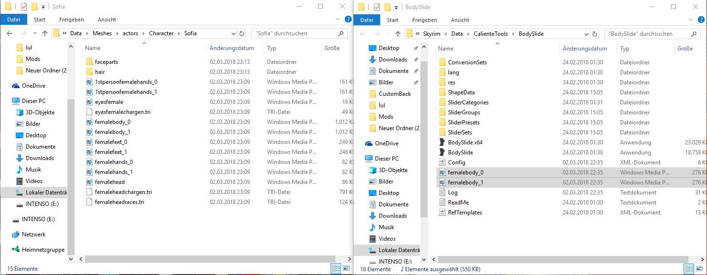This screenshot has height=275, width=707.
Task: Select the RefTemplates XML file
Action: pos(465,213)
